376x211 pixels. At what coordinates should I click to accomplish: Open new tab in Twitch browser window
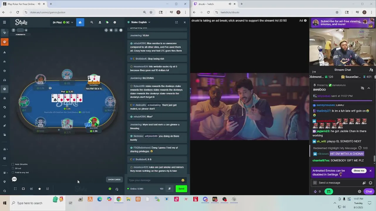[241, 4]
